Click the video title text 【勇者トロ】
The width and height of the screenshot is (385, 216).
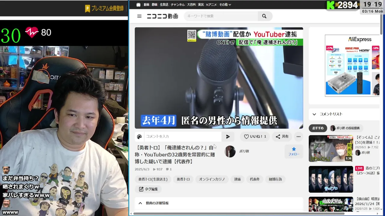pyautogui.click(x=175, y=154)
